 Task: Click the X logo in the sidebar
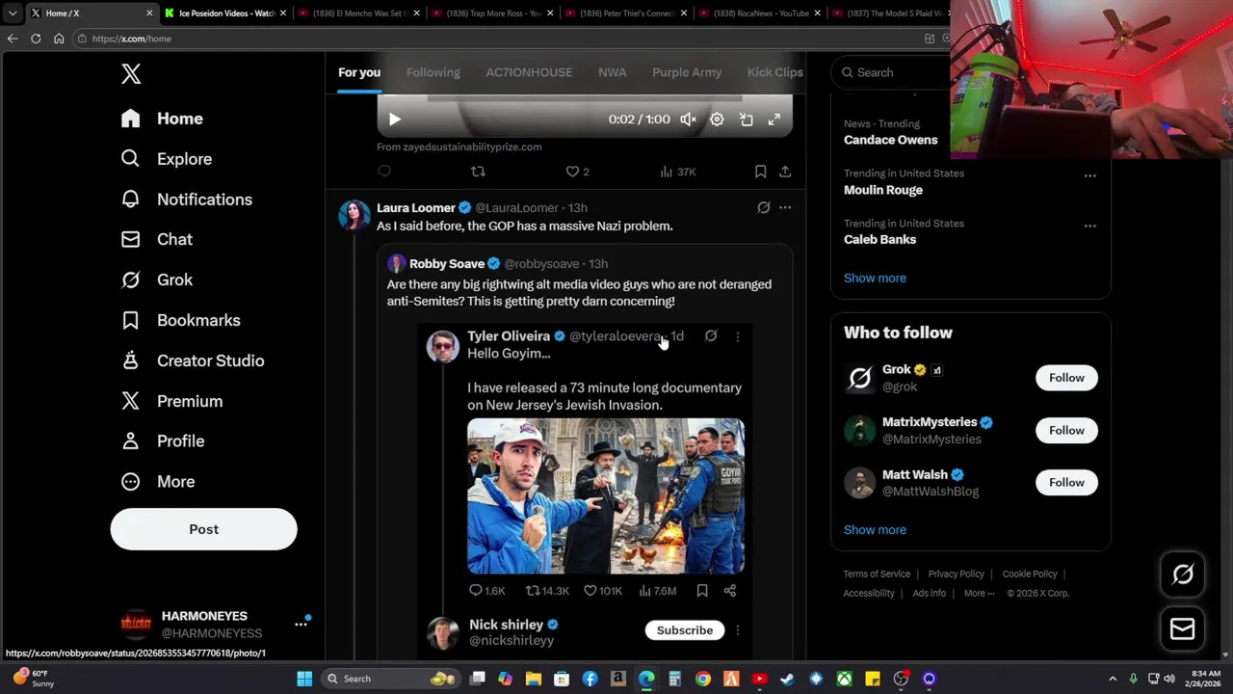coord(131,73)
